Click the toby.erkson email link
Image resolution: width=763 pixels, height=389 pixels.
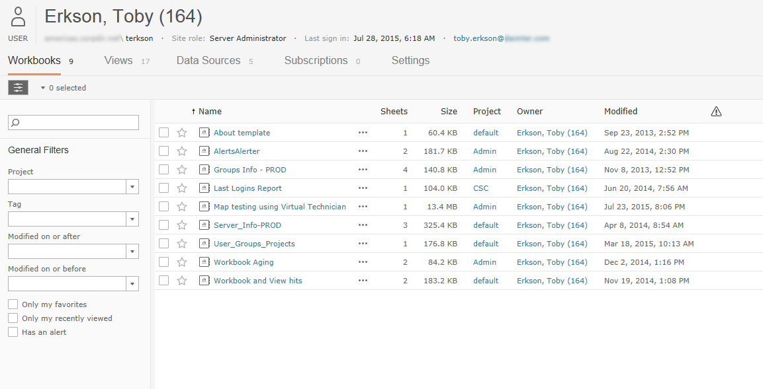pos(500,38)
